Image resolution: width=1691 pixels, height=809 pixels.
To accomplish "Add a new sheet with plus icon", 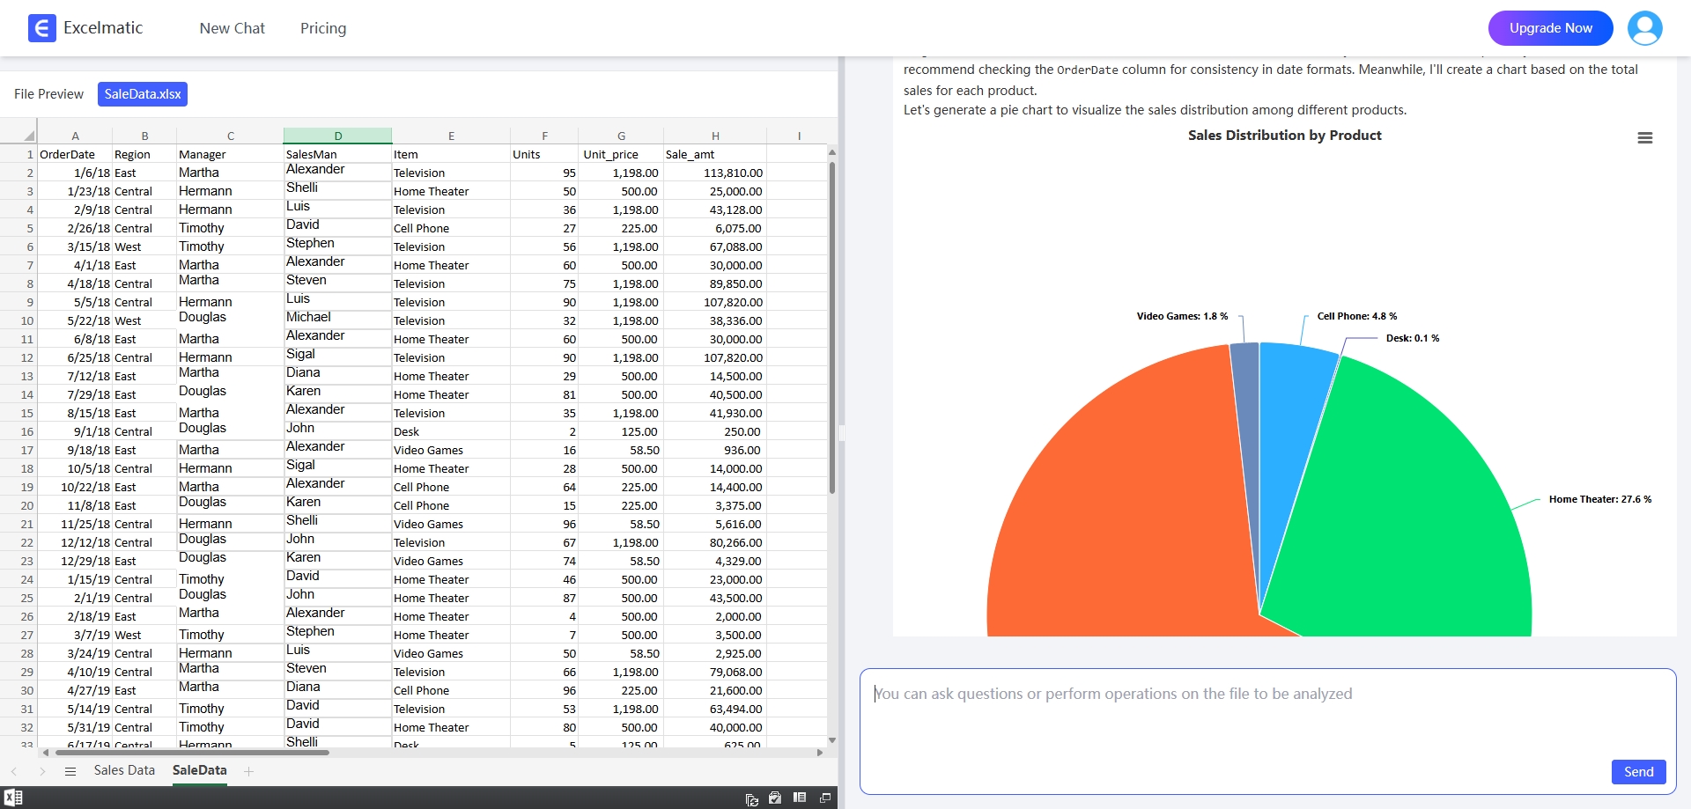I will point(249,771).
